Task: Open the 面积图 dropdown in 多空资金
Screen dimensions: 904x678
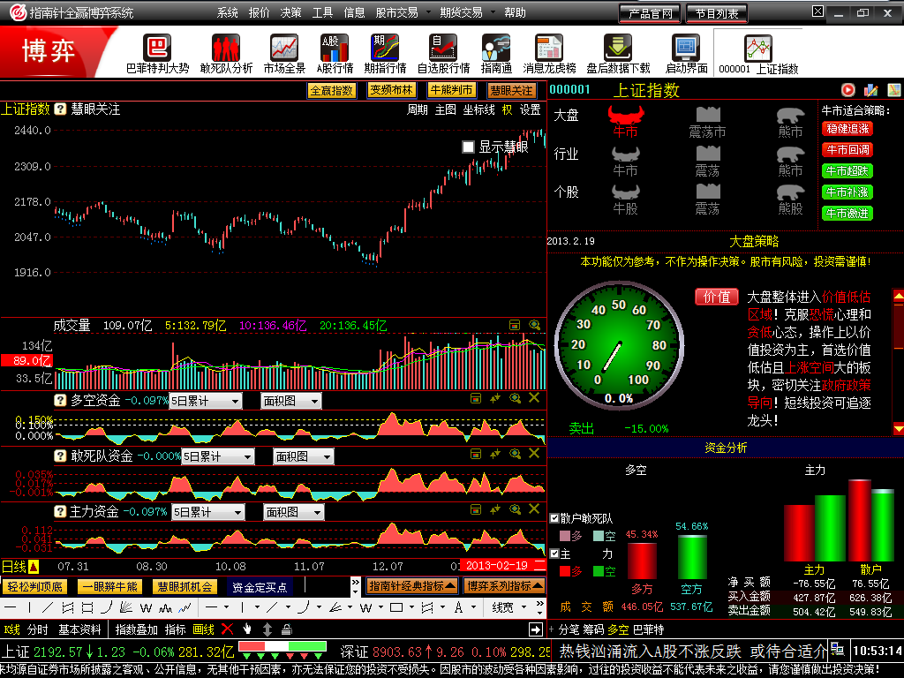Action: coord(291,401)
